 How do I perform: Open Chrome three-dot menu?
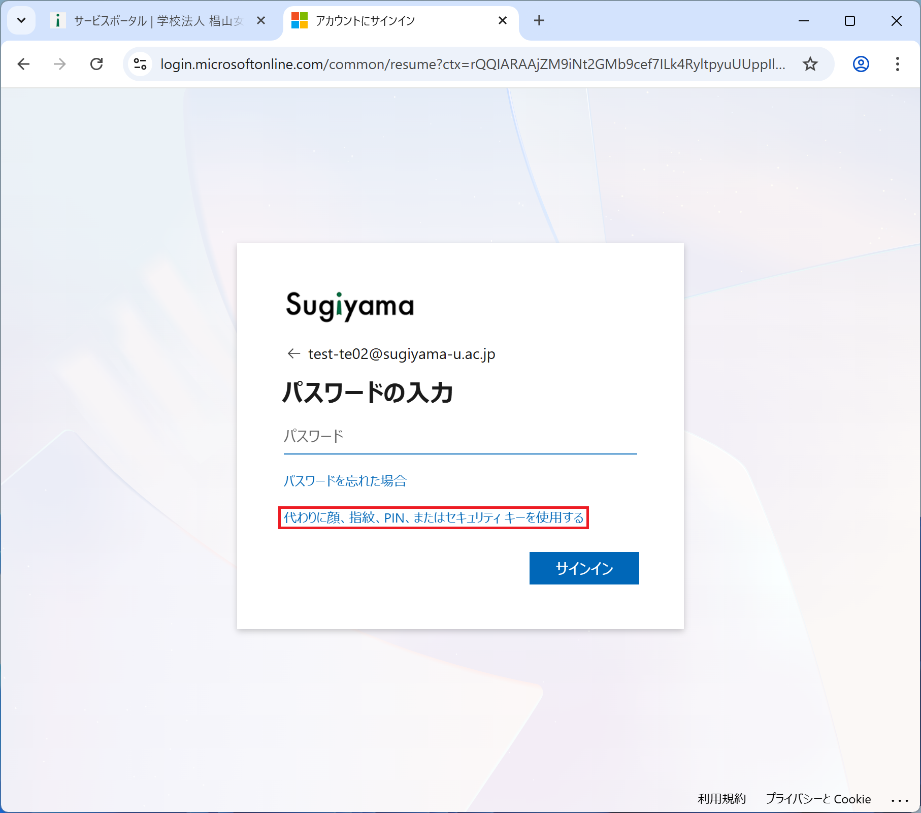pos(897,64)
